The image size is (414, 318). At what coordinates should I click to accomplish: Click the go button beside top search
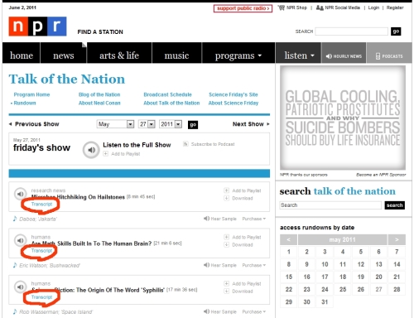tap(396, 31)
